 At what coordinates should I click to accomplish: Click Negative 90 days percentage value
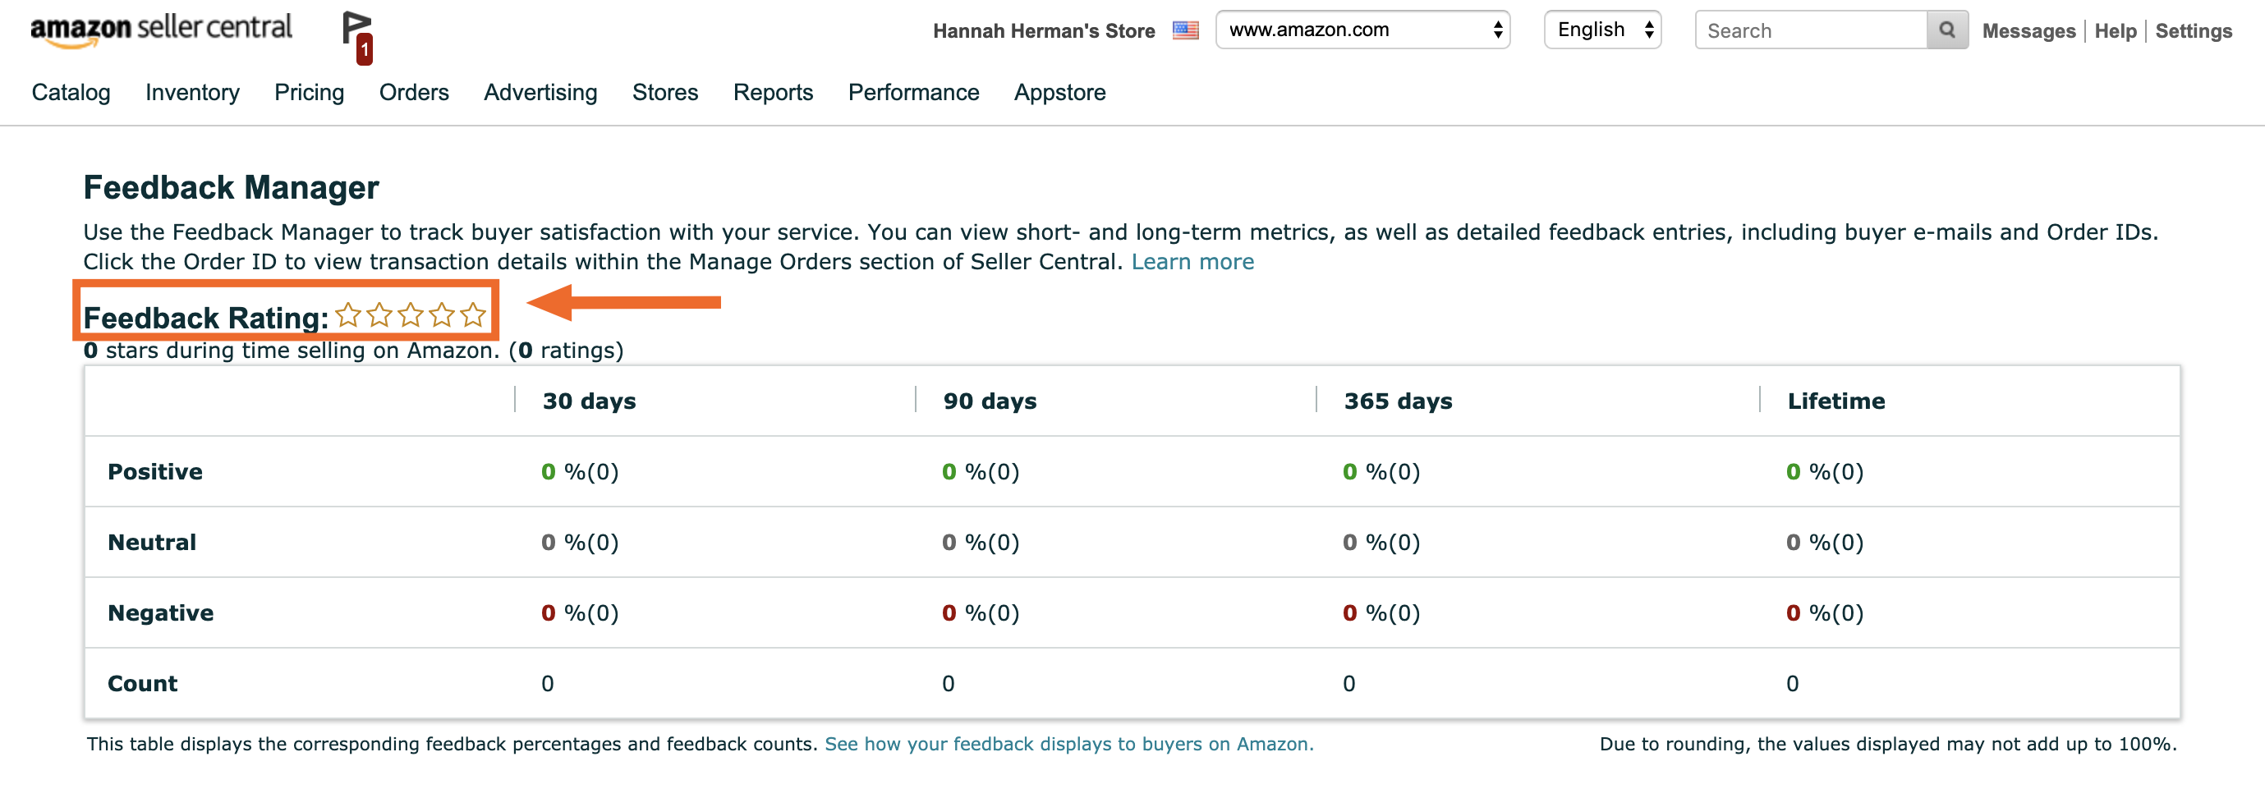point(981,612)
